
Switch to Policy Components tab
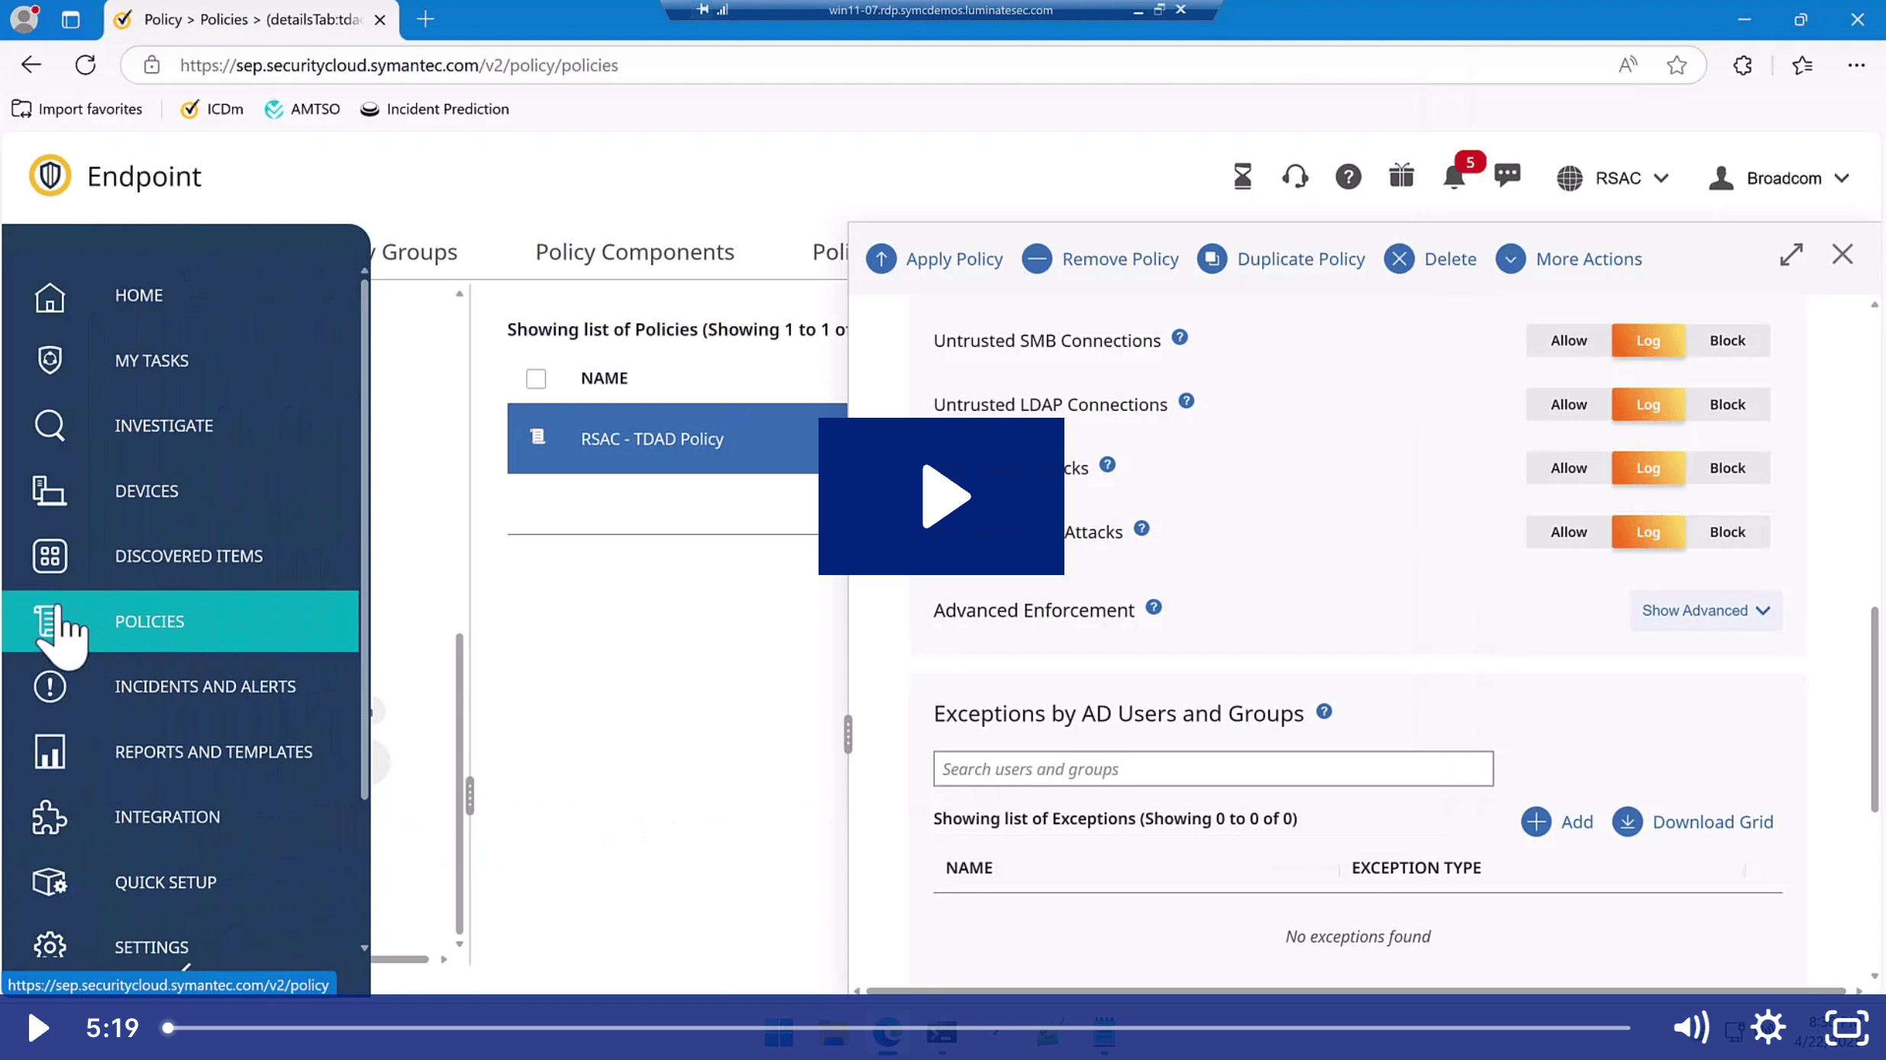[x=635, y=252]
